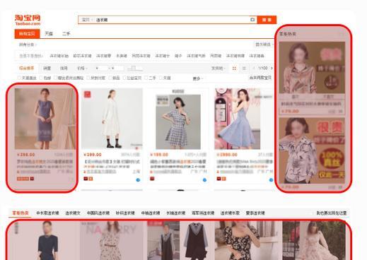Click service badges under ¥288.00 item

(x=25, y=179)
